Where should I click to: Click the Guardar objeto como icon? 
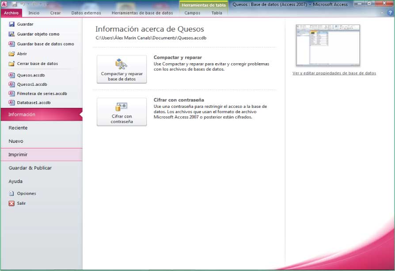pos(12,34)
